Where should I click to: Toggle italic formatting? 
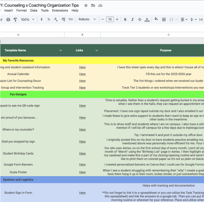pos(133,20)
